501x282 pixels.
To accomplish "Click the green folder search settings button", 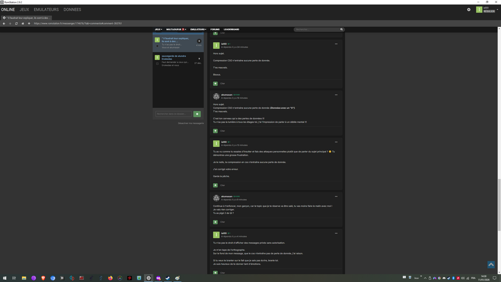I will (x=197, y=114).
